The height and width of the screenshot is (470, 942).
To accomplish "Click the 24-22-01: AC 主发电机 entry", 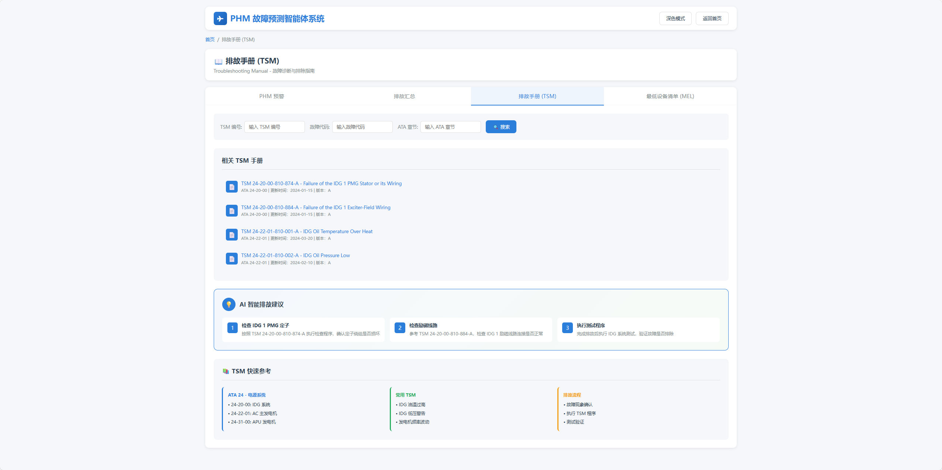I will click(x=253, y=414).
